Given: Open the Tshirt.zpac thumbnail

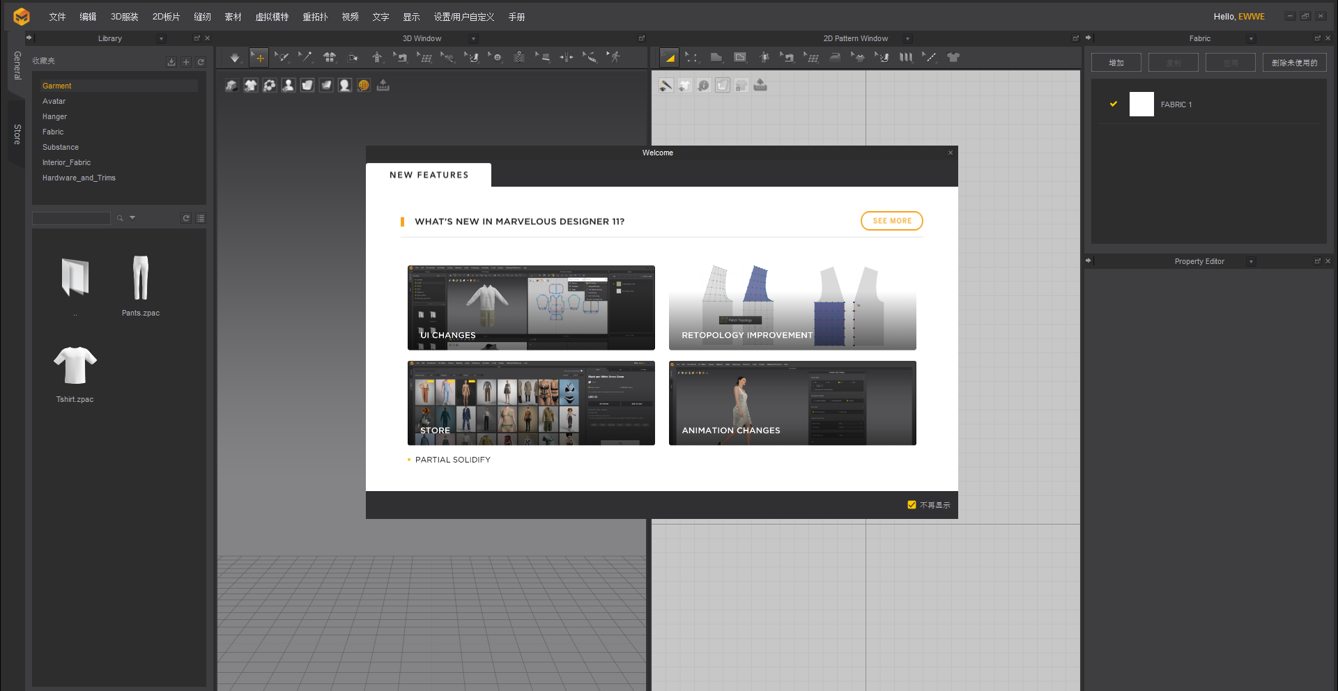Looking at the screenshot, I should (75, 366).
